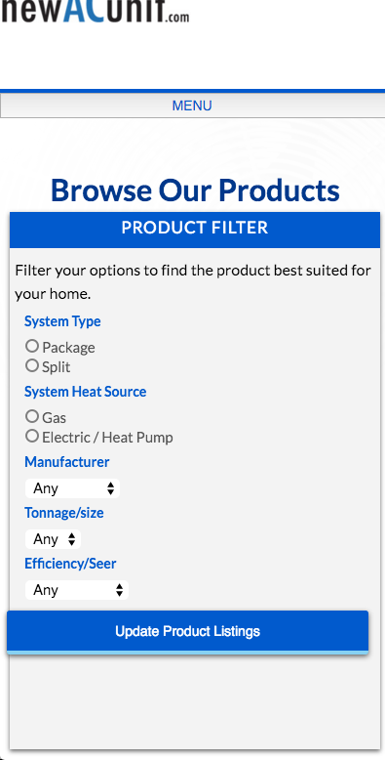Click the Tonnage/size dropdown arrows

72,539
